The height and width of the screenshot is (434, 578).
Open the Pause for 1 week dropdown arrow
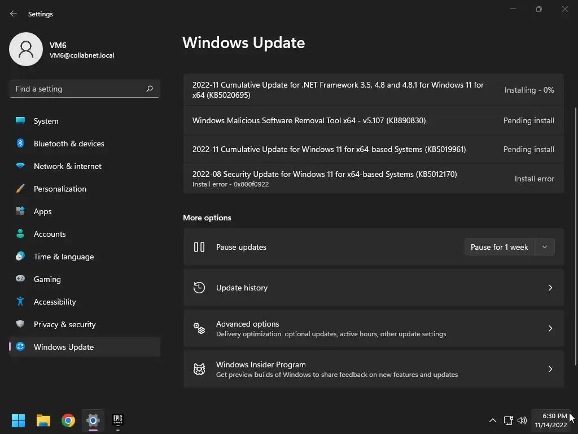click(545, 247)
